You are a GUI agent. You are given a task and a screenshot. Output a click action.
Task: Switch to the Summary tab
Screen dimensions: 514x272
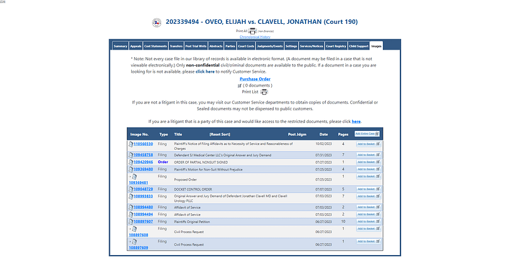pyautogui.click(x=120, y=46)
